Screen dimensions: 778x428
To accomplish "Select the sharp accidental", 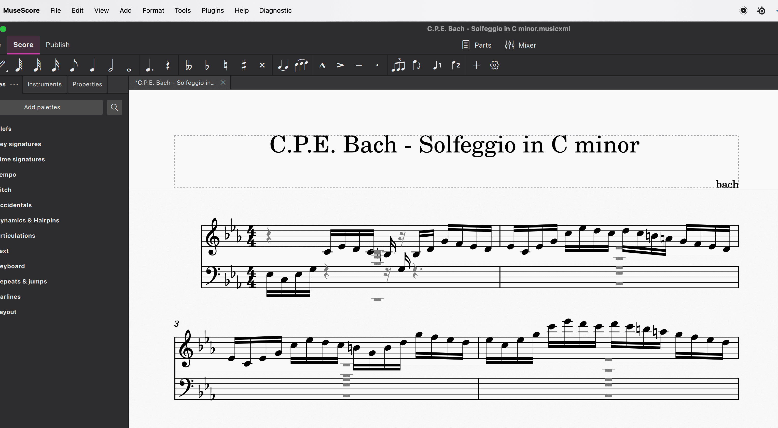I will tap(244, 65).
